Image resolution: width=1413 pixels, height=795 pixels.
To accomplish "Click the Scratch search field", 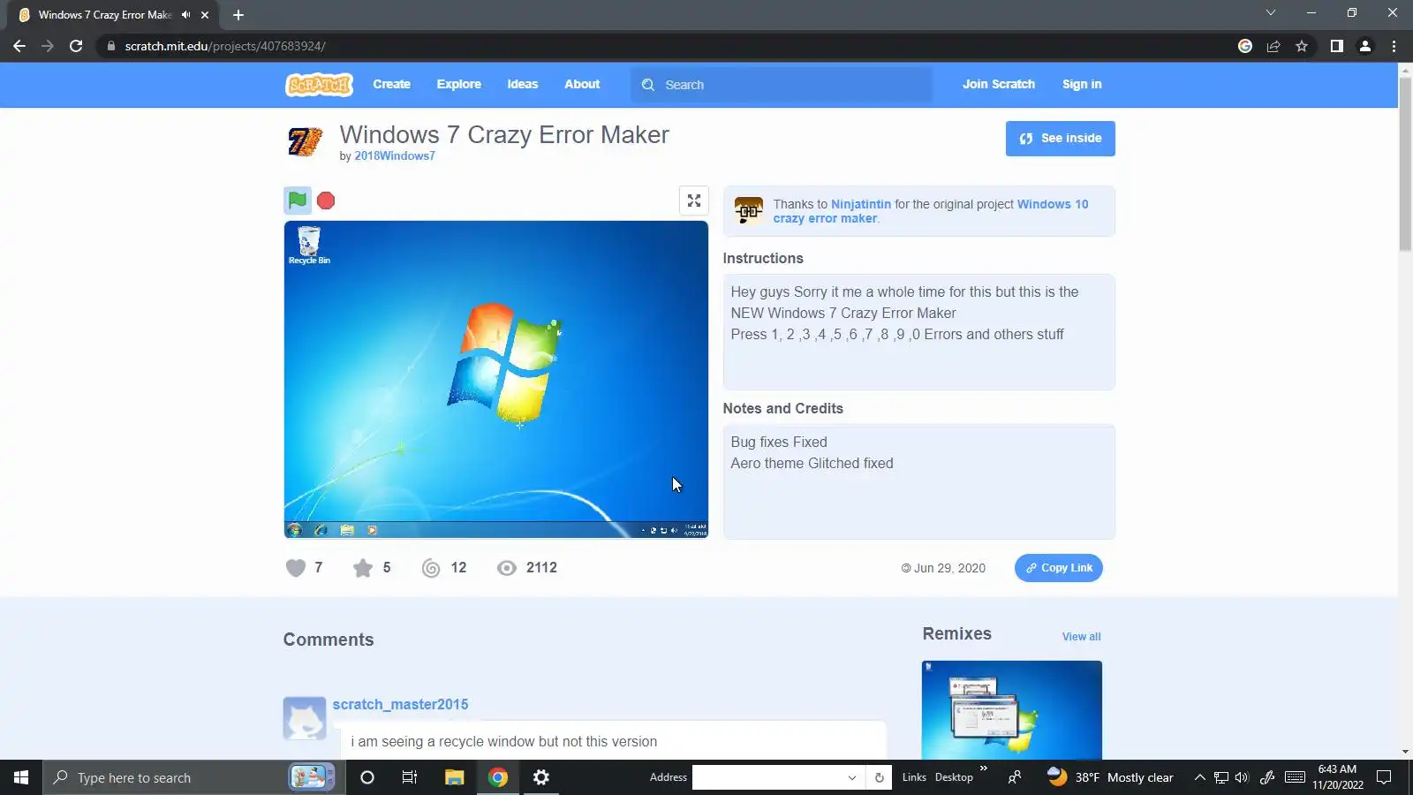I will tap(782, 85).
